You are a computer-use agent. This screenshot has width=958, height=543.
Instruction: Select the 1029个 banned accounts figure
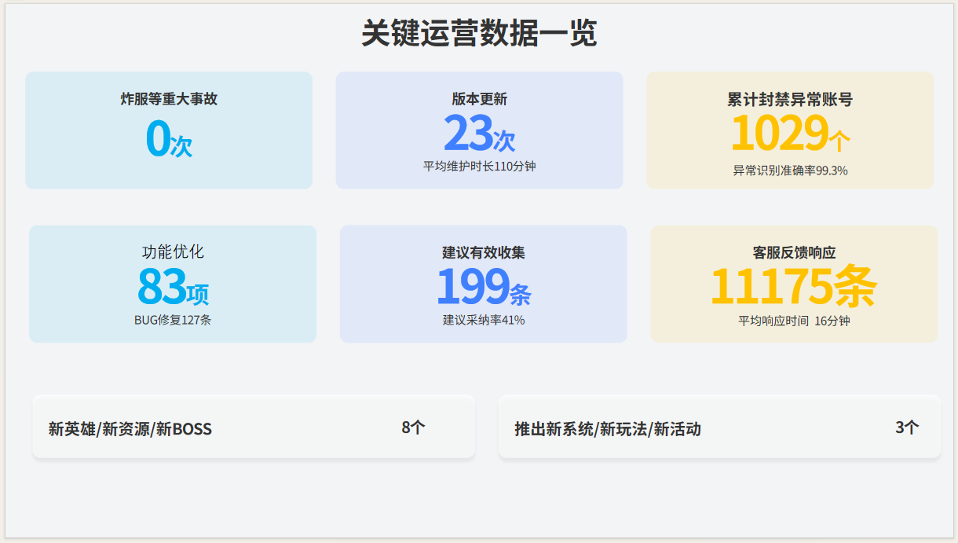(x=790, y=135)
